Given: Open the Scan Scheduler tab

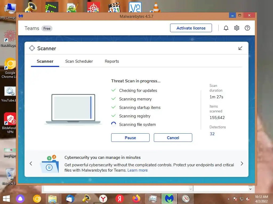Looking at the screenshot, I should pyautogui.click(x=79, y=61).
